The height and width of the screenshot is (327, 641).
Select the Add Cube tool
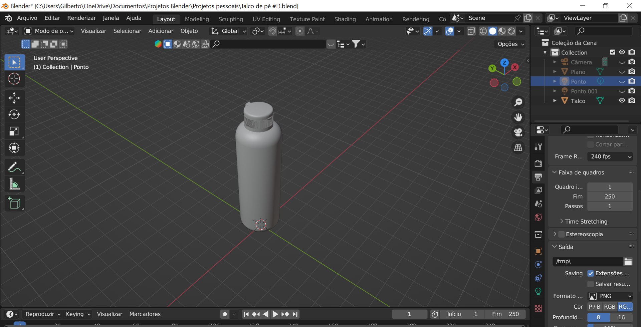coord(14,203)
